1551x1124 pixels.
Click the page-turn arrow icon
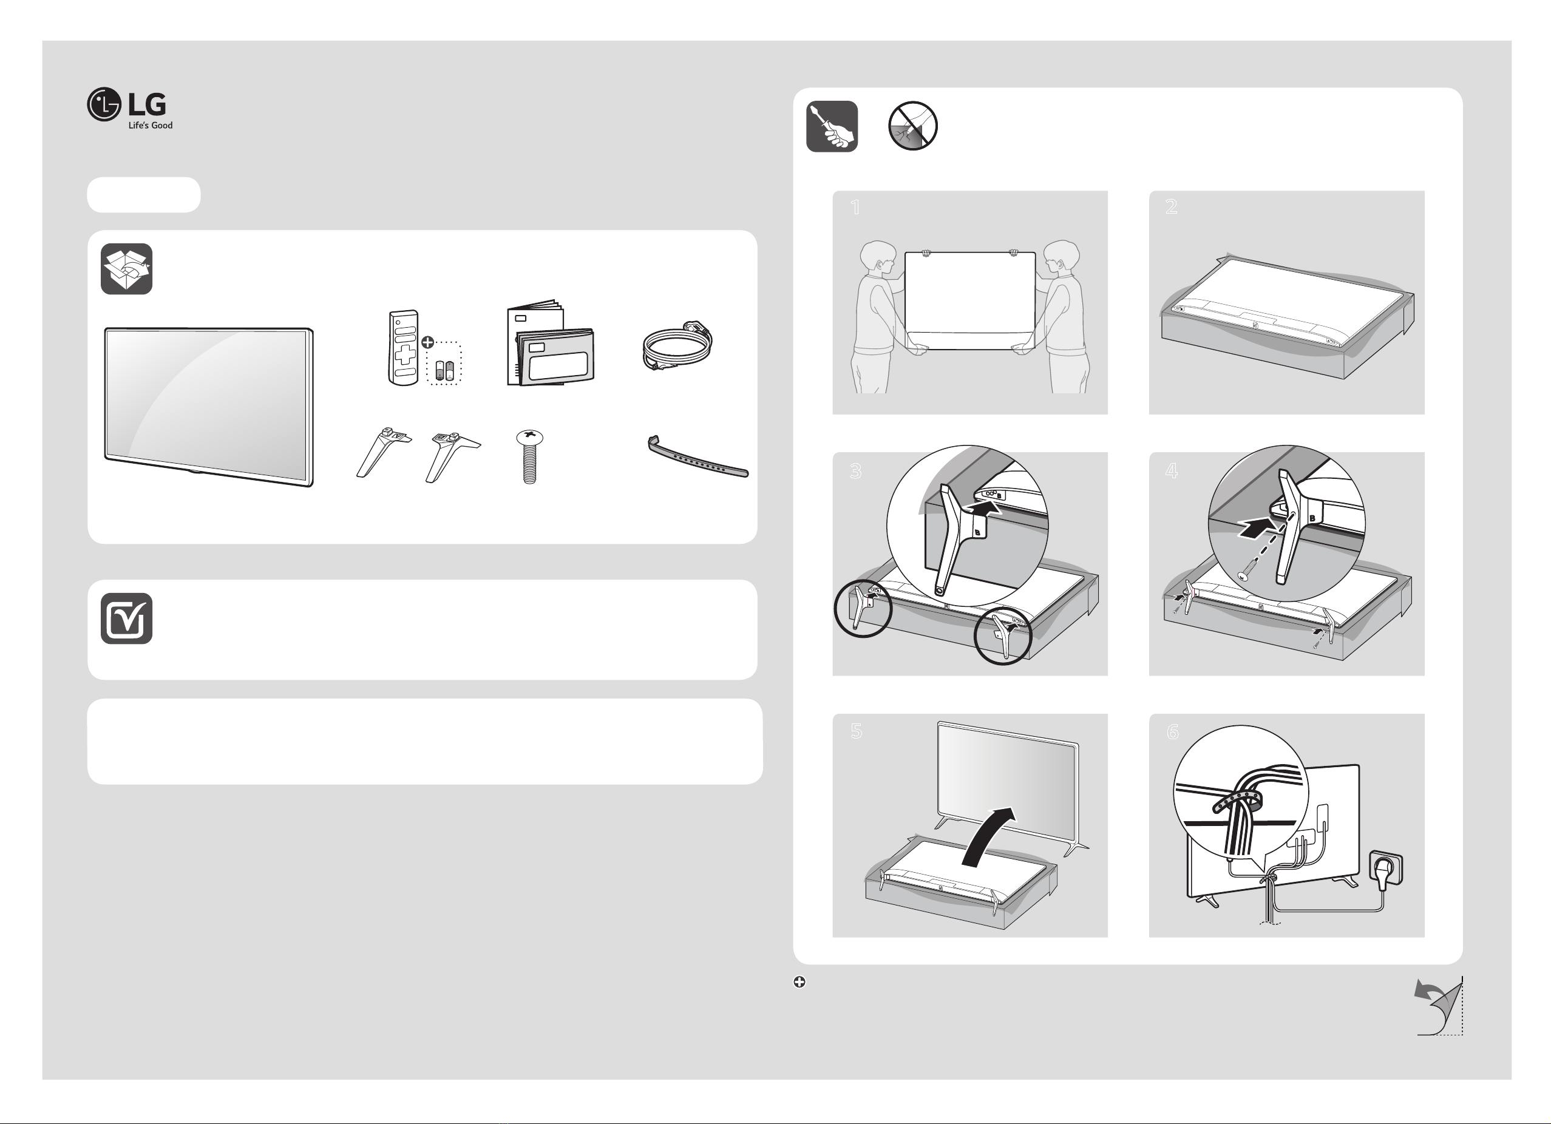tap(1439, 1006)
